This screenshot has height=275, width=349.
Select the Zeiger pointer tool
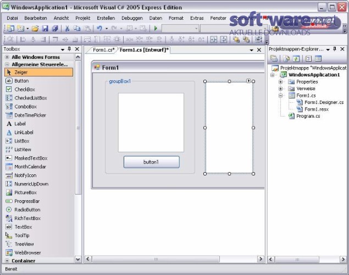[x=38, y=72]
